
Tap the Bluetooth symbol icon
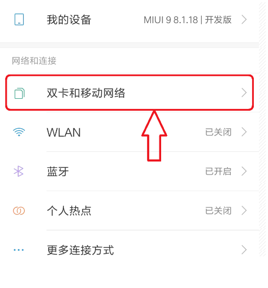(19, 171)
